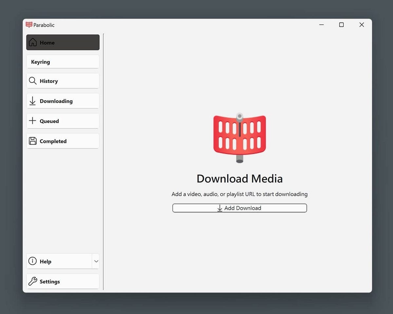Screen dimensions: 393x314
Task: Maximize the Parabolic window
Action: click(x=341, y=25)
